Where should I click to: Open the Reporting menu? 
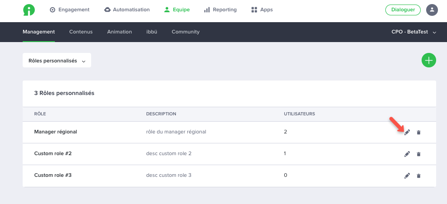pos(220,9)
